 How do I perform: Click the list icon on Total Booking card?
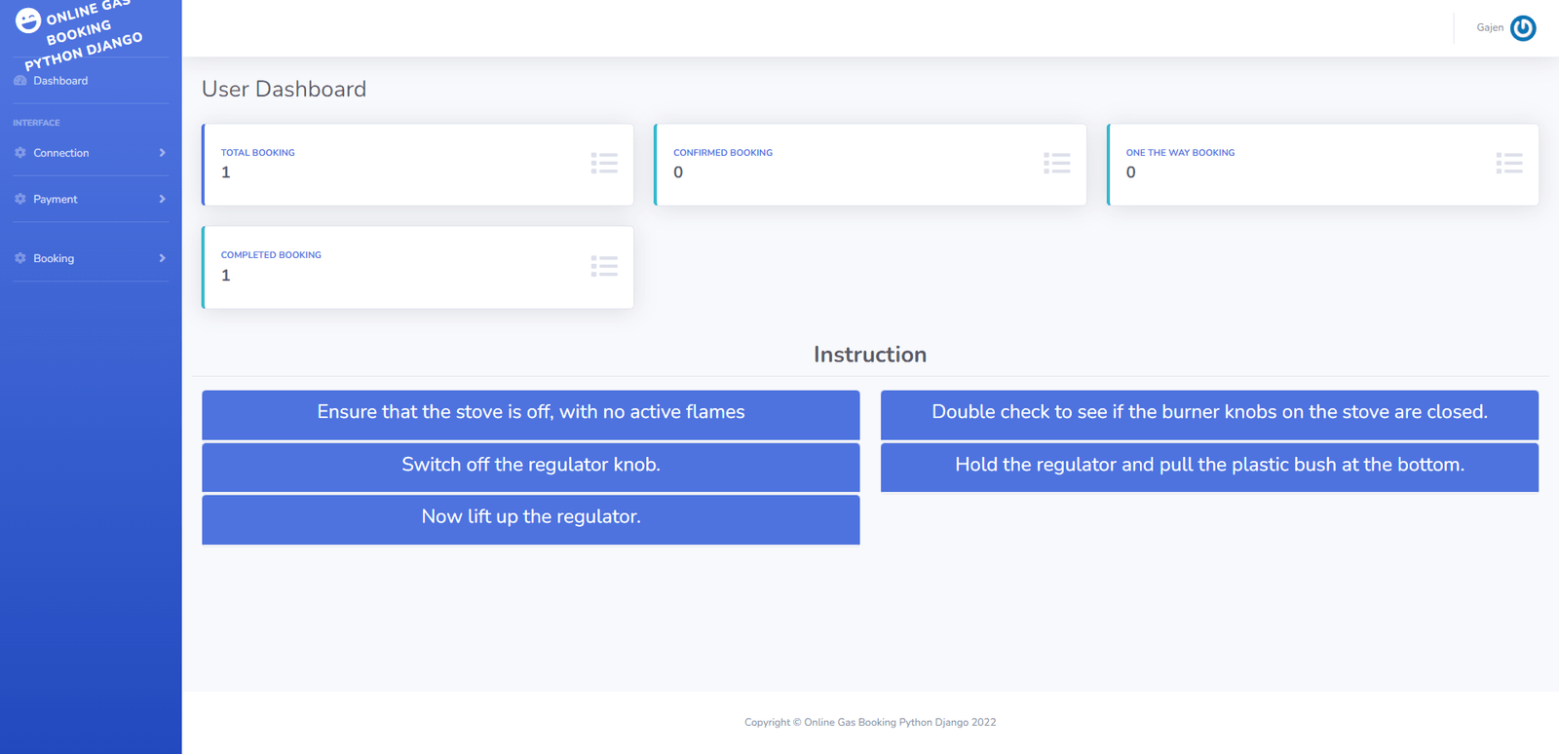[604, 163]
